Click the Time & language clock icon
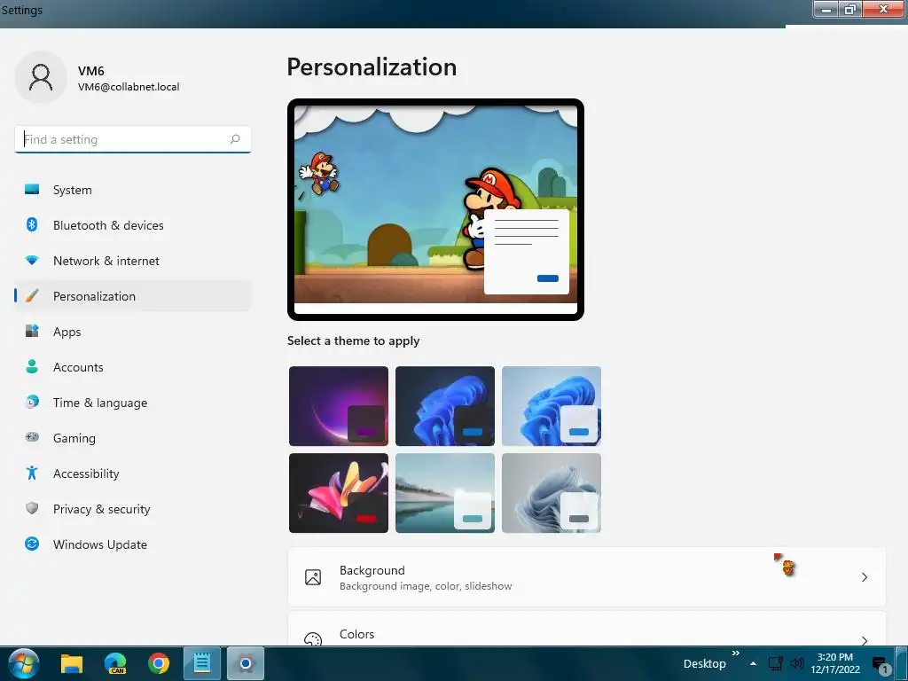This screenshot has width=908, height=681. coord(32,402)
